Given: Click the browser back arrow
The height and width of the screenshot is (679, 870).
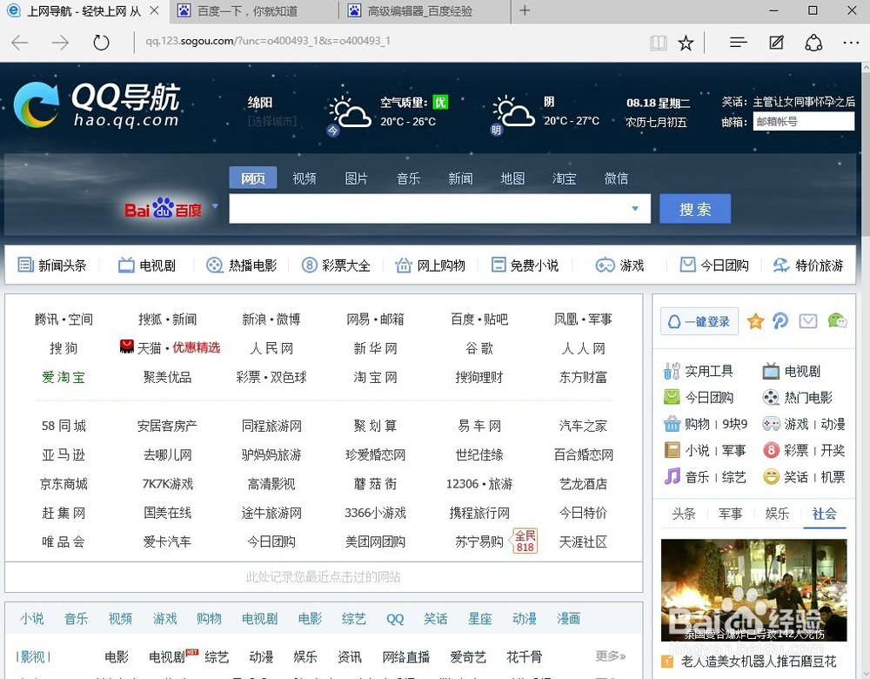Looking at the screenshot, I should point(20,43).
